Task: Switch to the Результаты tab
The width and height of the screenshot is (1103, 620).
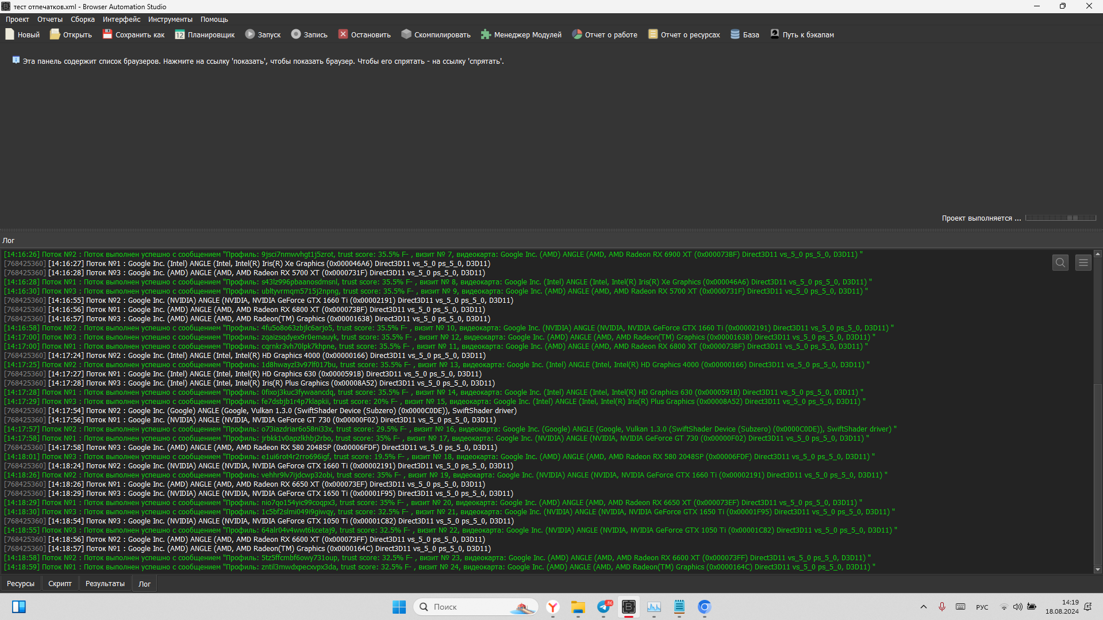Action: (x=105, y=584)
